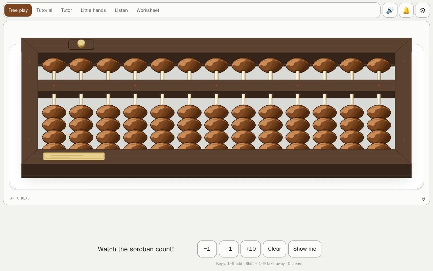Tap the third earth bead on the third rod
The height and width of the screenshot is (271, 433).
click(x=108, y=137)
